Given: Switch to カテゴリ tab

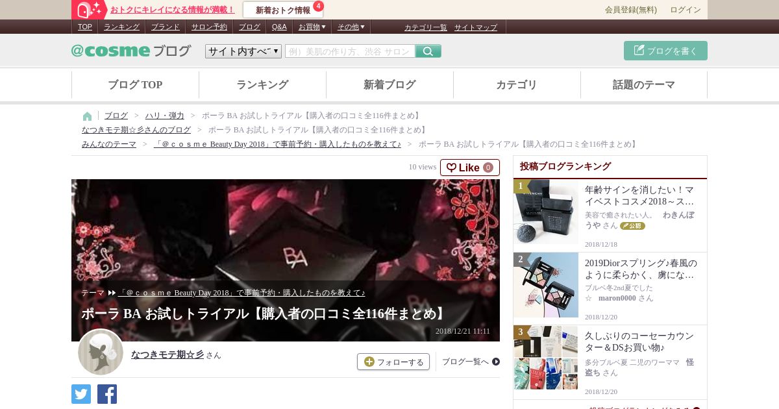Looking at the screenshot, I should [517, 84].
